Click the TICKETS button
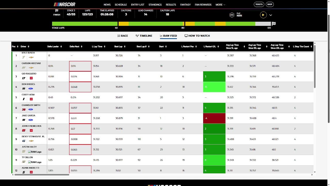330x186 pixels. pyautogui.click(x=259, y=4)
